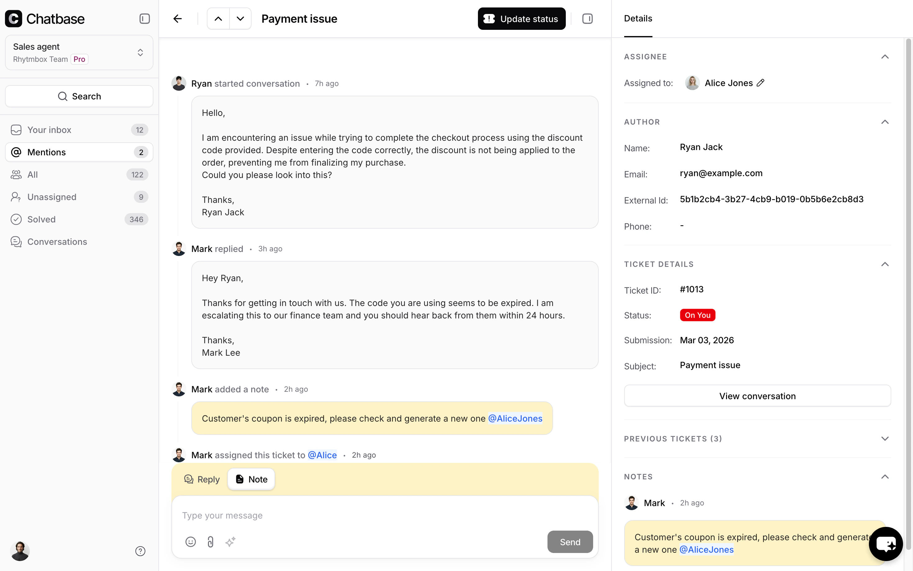
Task: Edit the assignee using the pencil icon
Action: [x=761, y=83]
